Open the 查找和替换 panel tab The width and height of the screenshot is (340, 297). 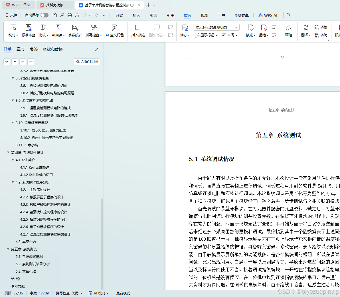click(53, 49)
